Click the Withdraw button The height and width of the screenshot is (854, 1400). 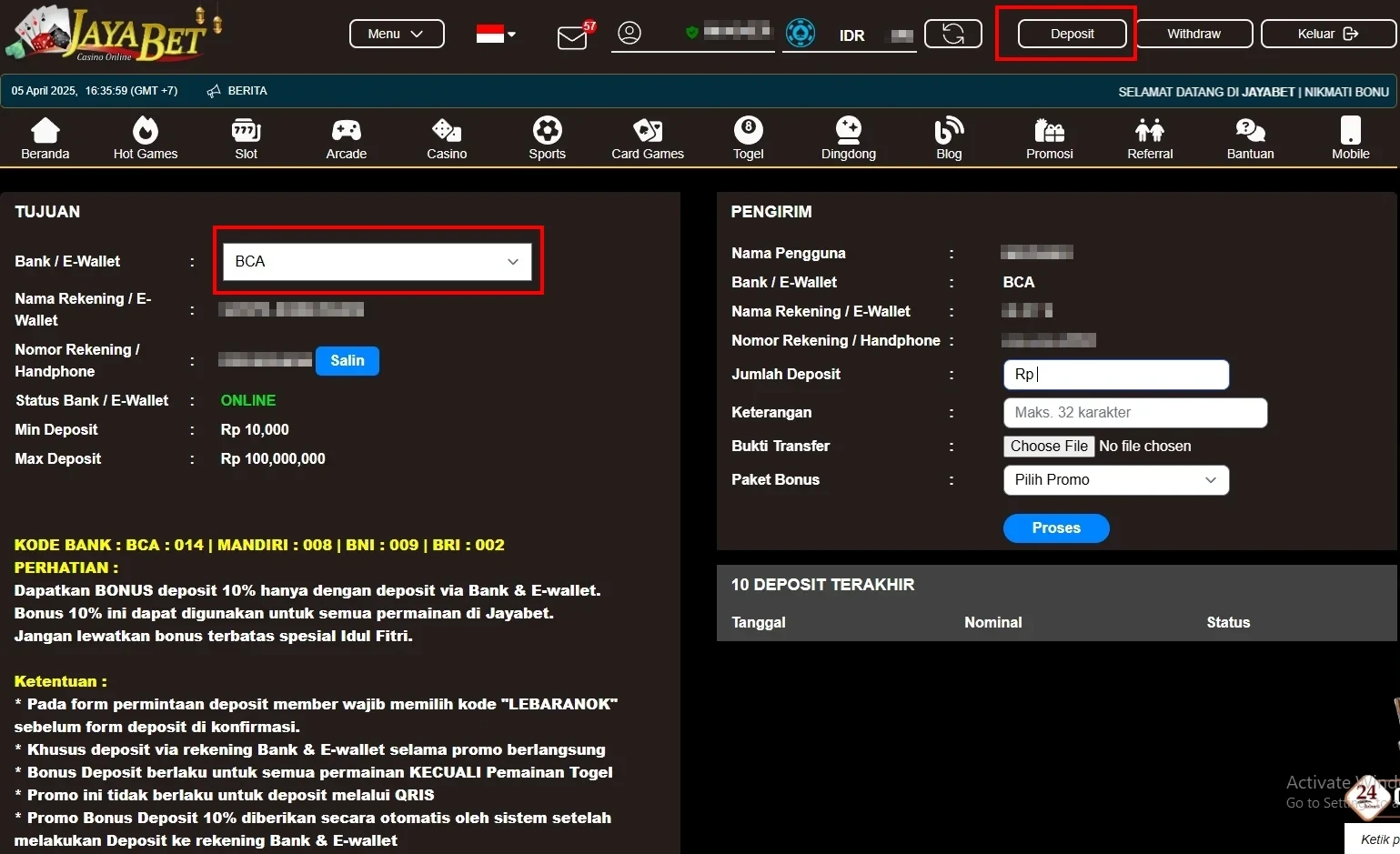coord(1194,34)
